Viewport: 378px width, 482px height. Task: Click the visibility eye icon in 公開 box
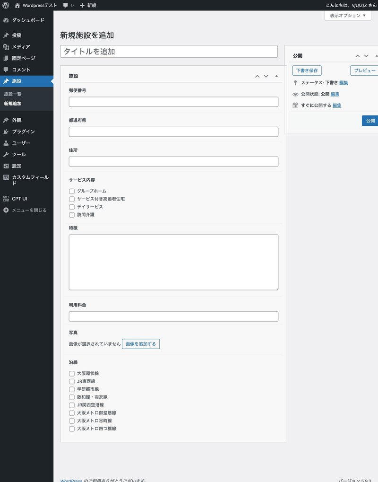(295, 95)
